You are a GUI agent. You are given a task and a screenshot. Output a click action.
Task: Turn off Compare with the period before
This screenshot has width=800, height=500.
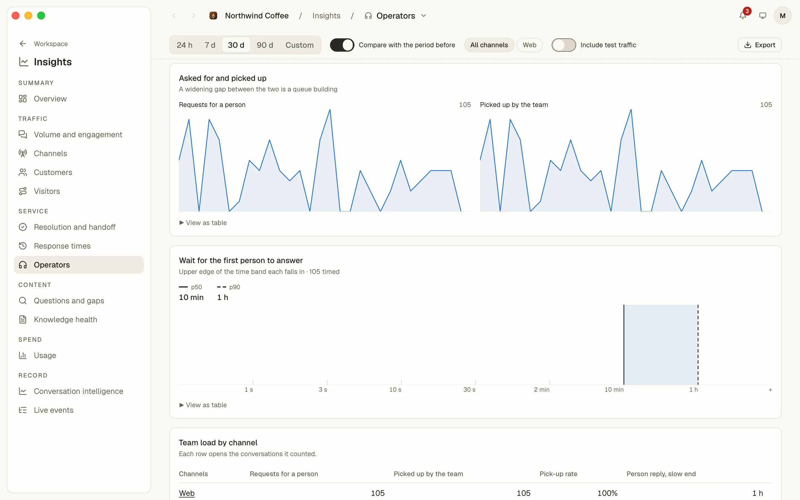(342, 45)
